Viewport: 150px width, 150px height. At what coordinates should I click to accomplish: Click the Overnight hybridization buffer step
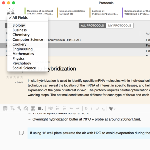coord(86,119)
